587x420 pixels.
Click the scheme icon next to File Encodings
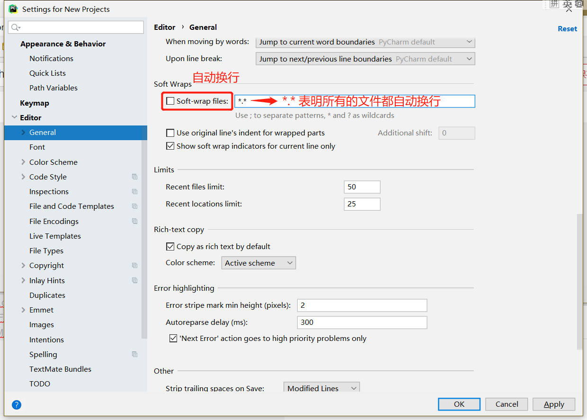point(134,221)
